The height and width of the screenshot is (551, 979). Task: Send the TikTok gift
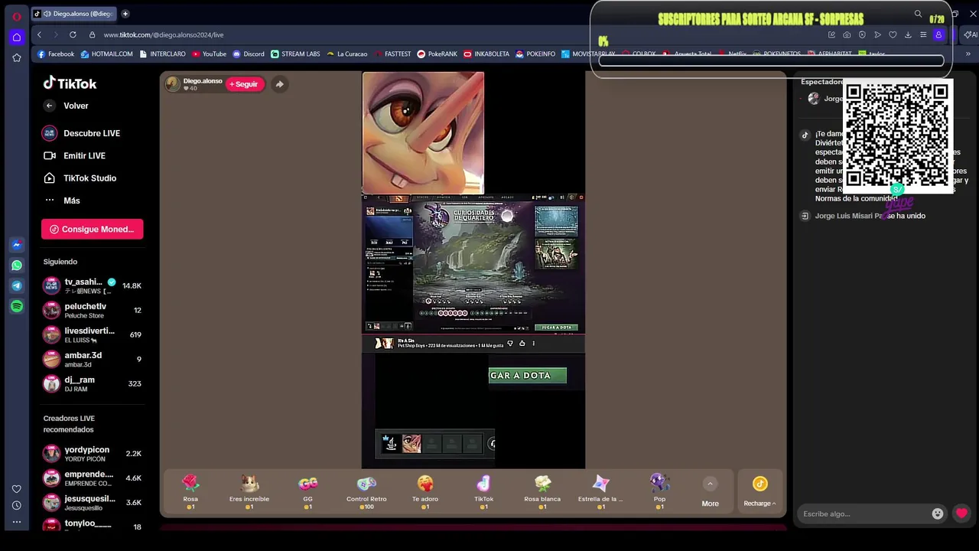tap(483, 492)
